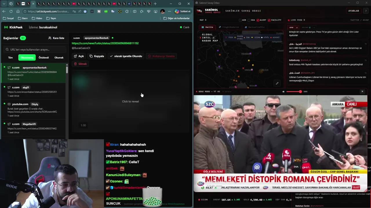This screenshot has height=208, width=371.
Task: Open the Favorites star-list icon in toolbar
Action: [x=141, y=11]
